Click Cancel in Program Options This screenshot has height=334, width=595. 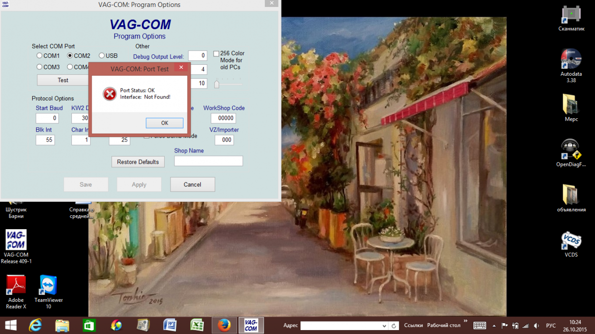pos(192,185)
